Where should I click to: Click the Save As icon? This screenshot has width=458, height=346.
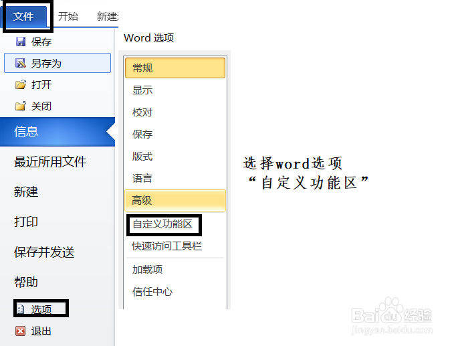pyautogui.click(x=21, y=63)
